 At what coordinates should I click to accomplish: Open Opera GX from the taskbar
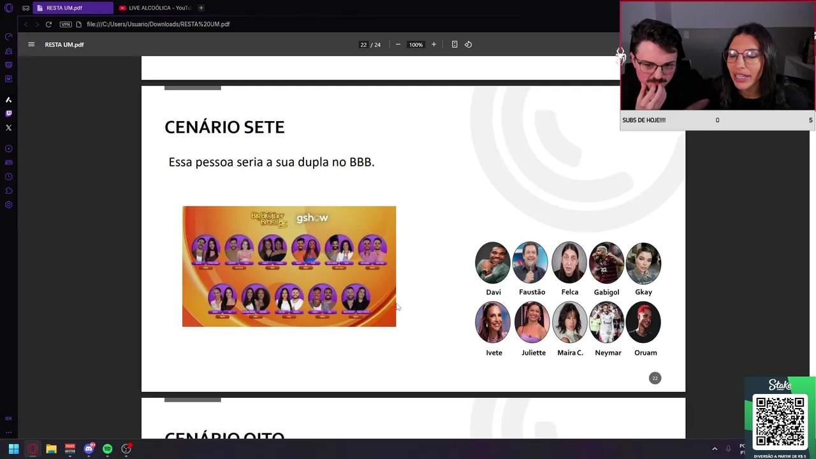[x=33, y=449]
